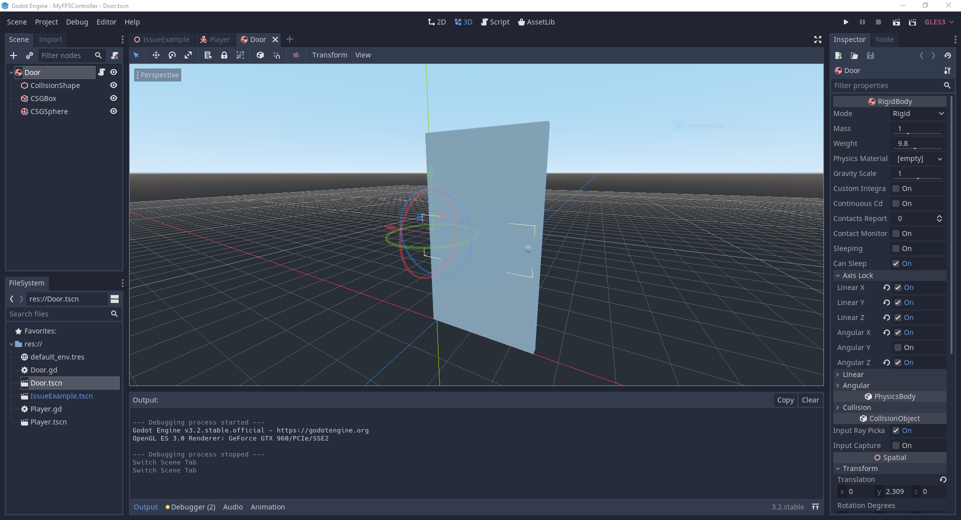Copy the output text

(785, 400)
